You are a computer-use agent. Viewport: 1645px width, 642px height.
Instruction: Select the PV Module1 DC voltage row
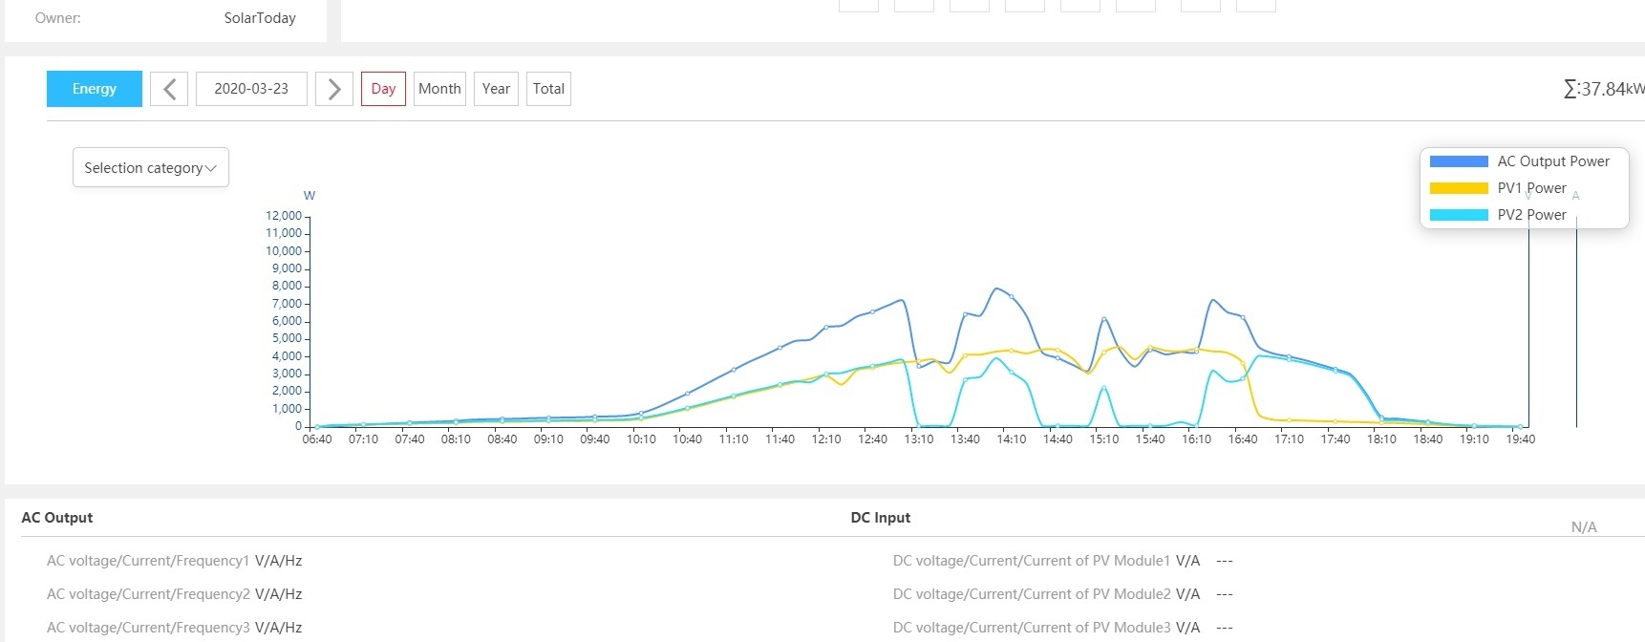1046,561
